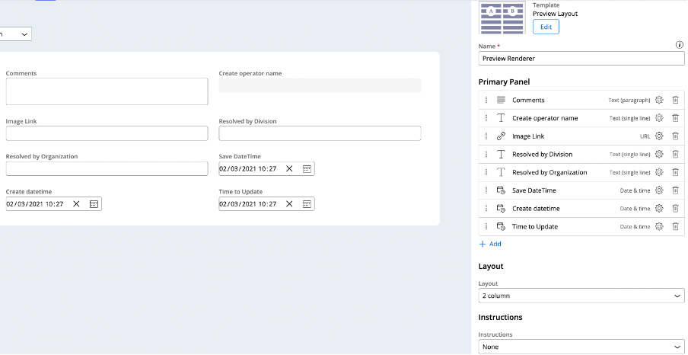Open settings gear for Create operator name
This screenshot has width=688, height=355.
[659, 118]
